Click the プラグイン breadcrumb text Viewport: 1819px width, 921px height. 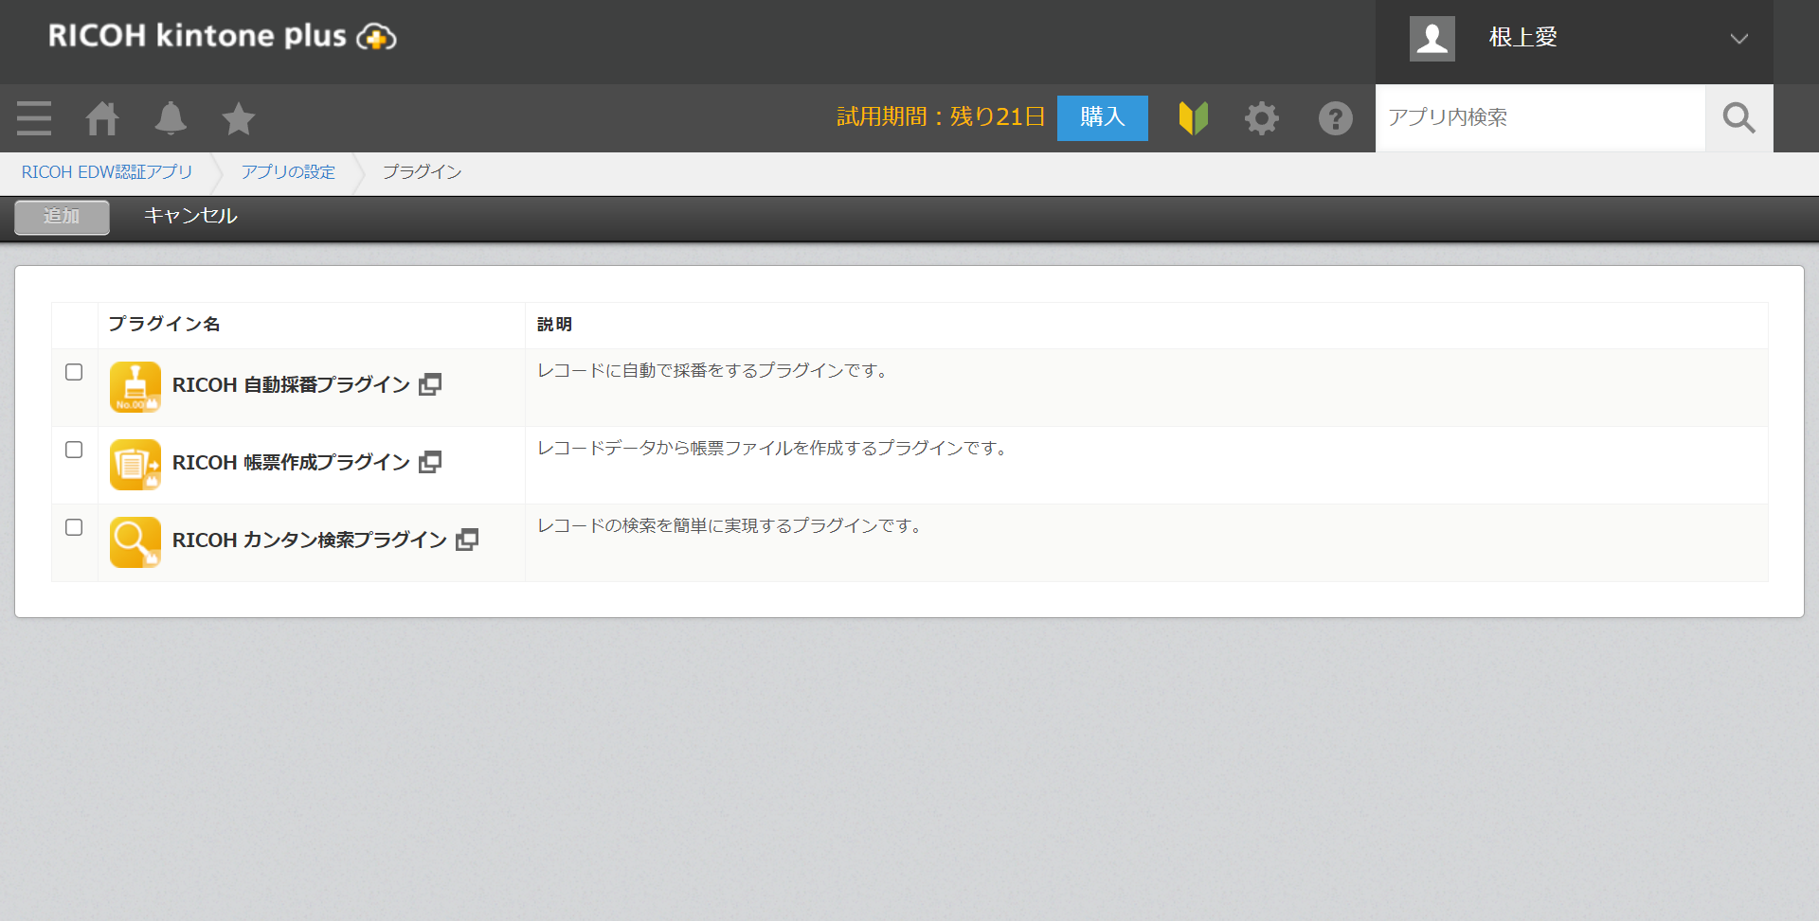423,172
